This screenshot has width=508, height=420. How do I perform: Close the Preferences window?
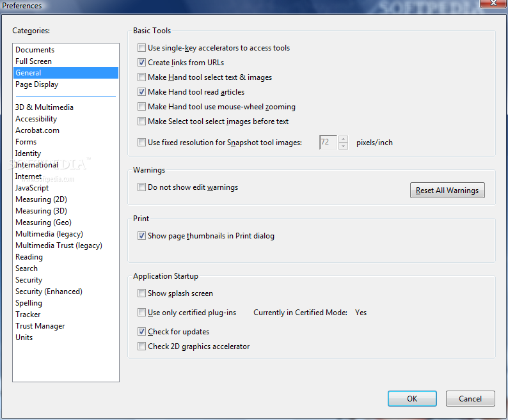[x=493, y=3]
